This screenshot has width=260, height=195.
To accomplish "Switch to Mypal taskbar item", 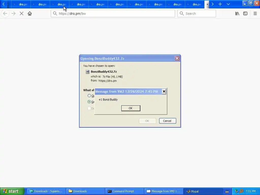I will pos(203,191).
